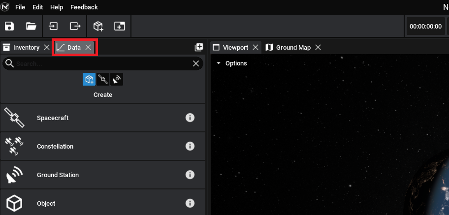Click the Spacecraft satellite icon

[x=14, y=118]
